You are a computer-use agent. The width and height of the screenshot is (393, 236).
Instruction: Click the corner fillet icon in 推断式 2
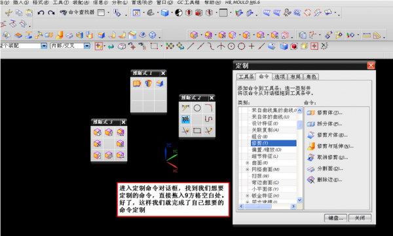click(208, 108)
